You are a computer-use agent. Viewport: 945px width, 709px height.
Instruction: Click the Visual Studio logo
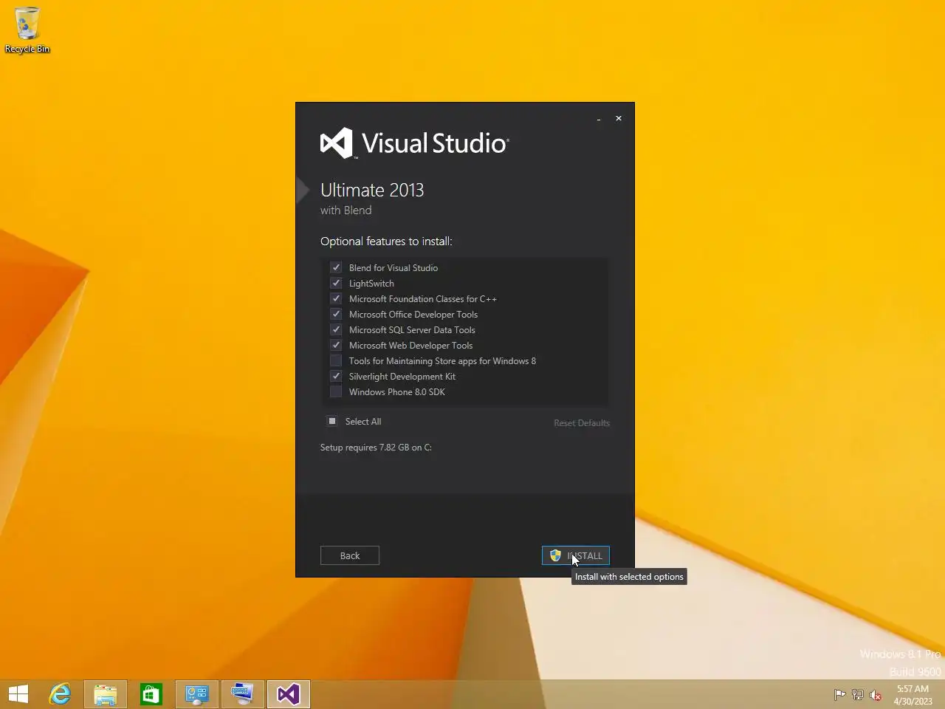pyautogui.click(x=414, y=143)
